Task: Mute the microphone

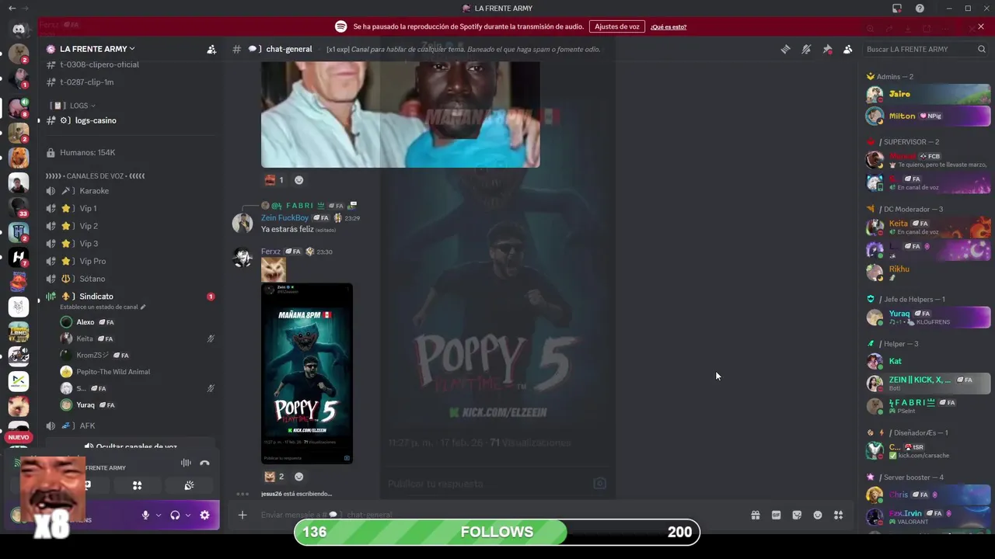Action: 145,515
